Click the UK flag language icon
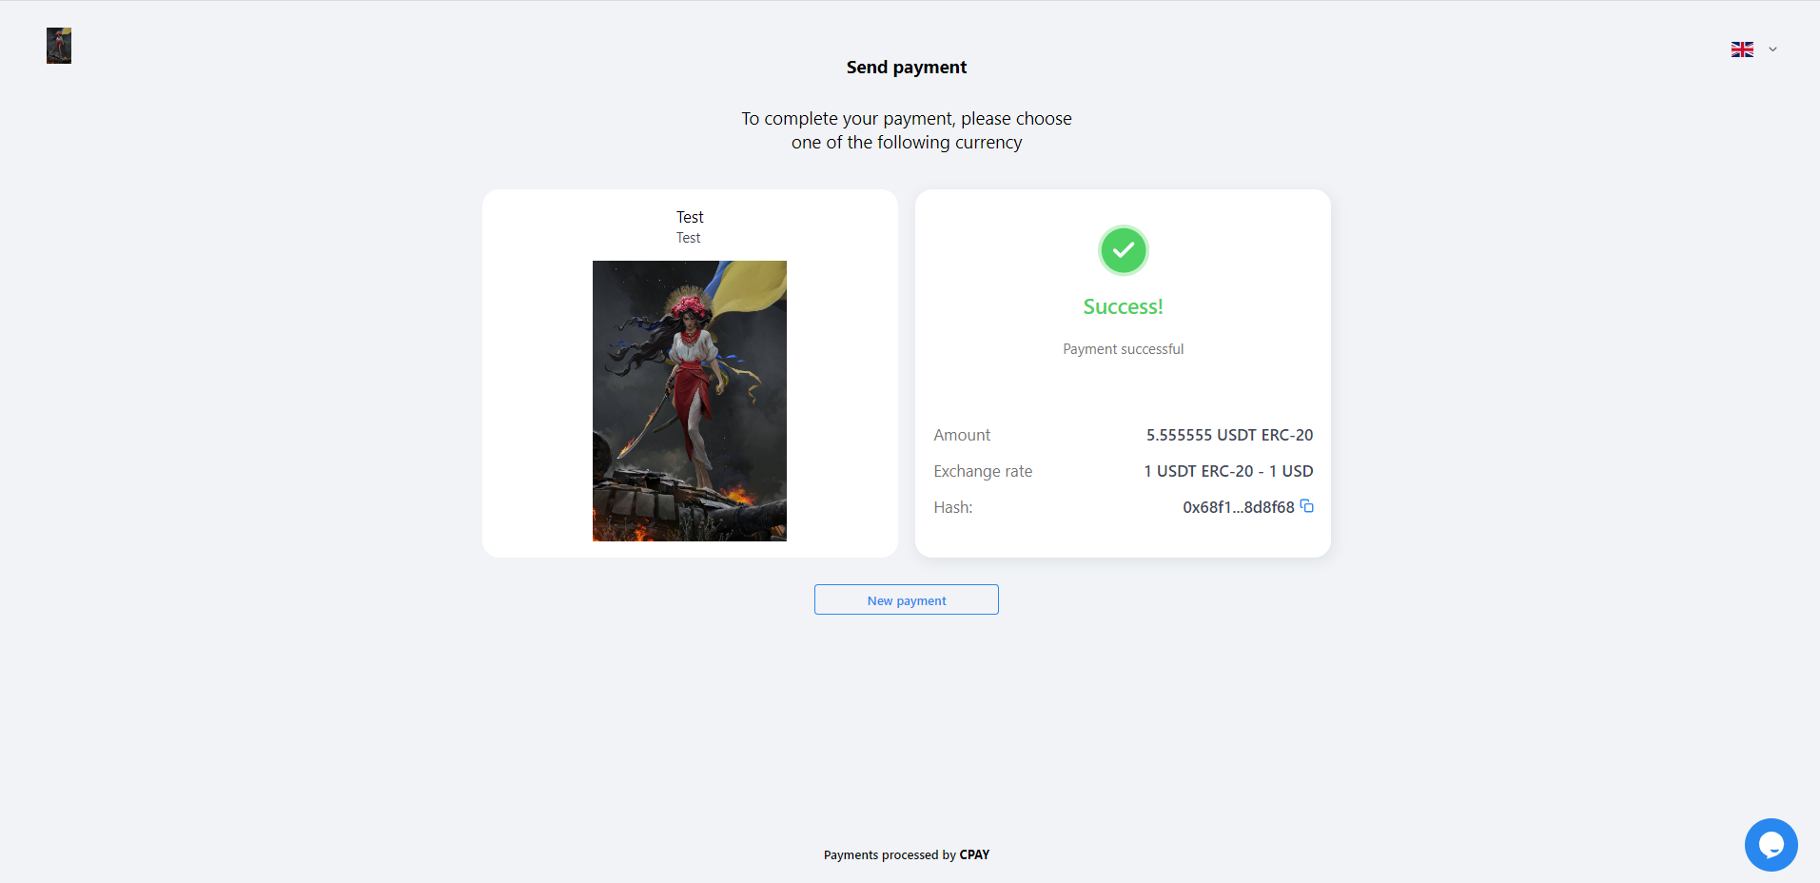The width and height of the screenshot is (1820, 883). pyautogui.click(x=1742, y=49)
